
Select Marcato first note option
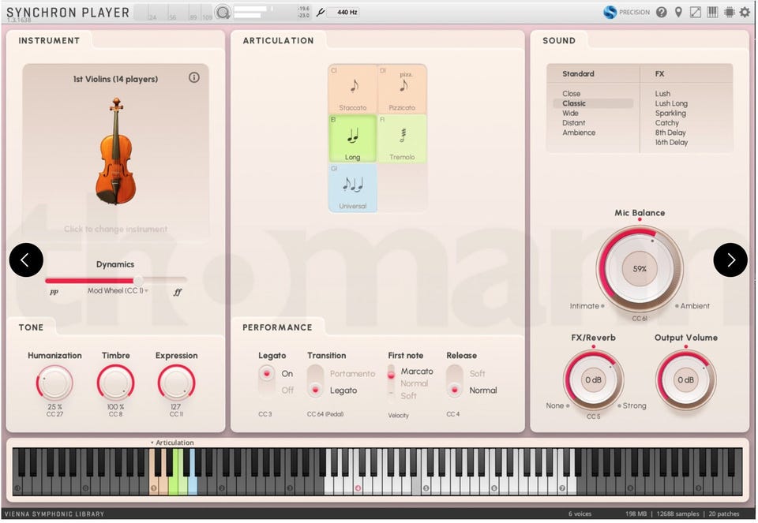(417, 372)
